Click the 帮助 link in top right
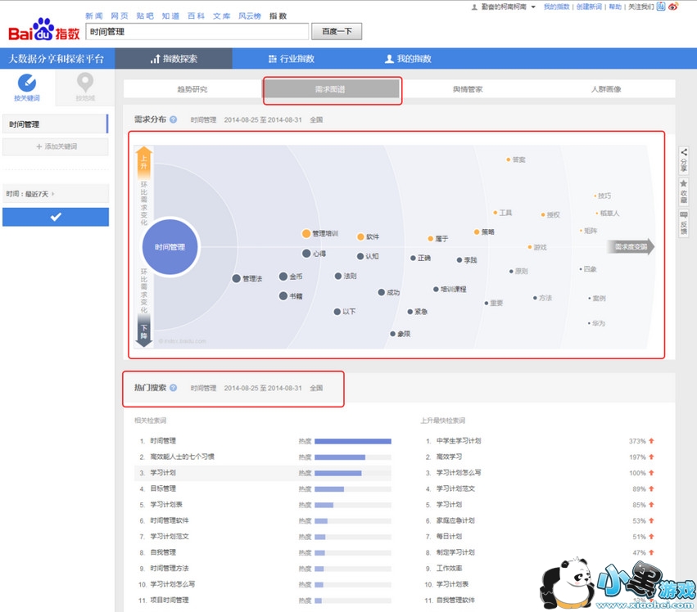This screenshot has height=612, width=697. (x=615, y=7)
